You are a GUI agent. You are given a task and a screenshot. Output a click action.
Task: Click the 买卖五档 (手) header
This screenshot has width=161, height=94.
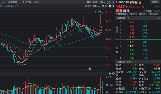(123, 18)
